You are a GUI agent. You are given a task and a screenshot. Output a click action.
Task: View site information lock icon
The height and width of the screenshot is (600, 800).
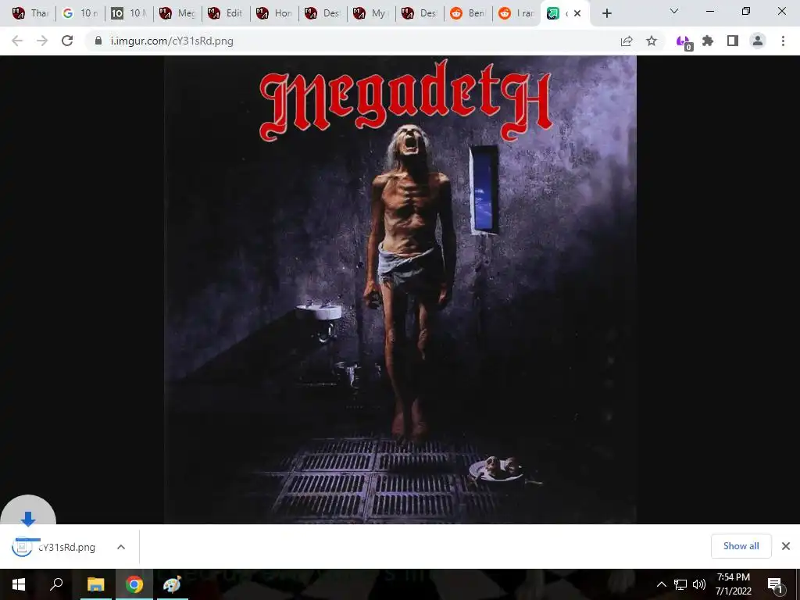pos(98,41)
